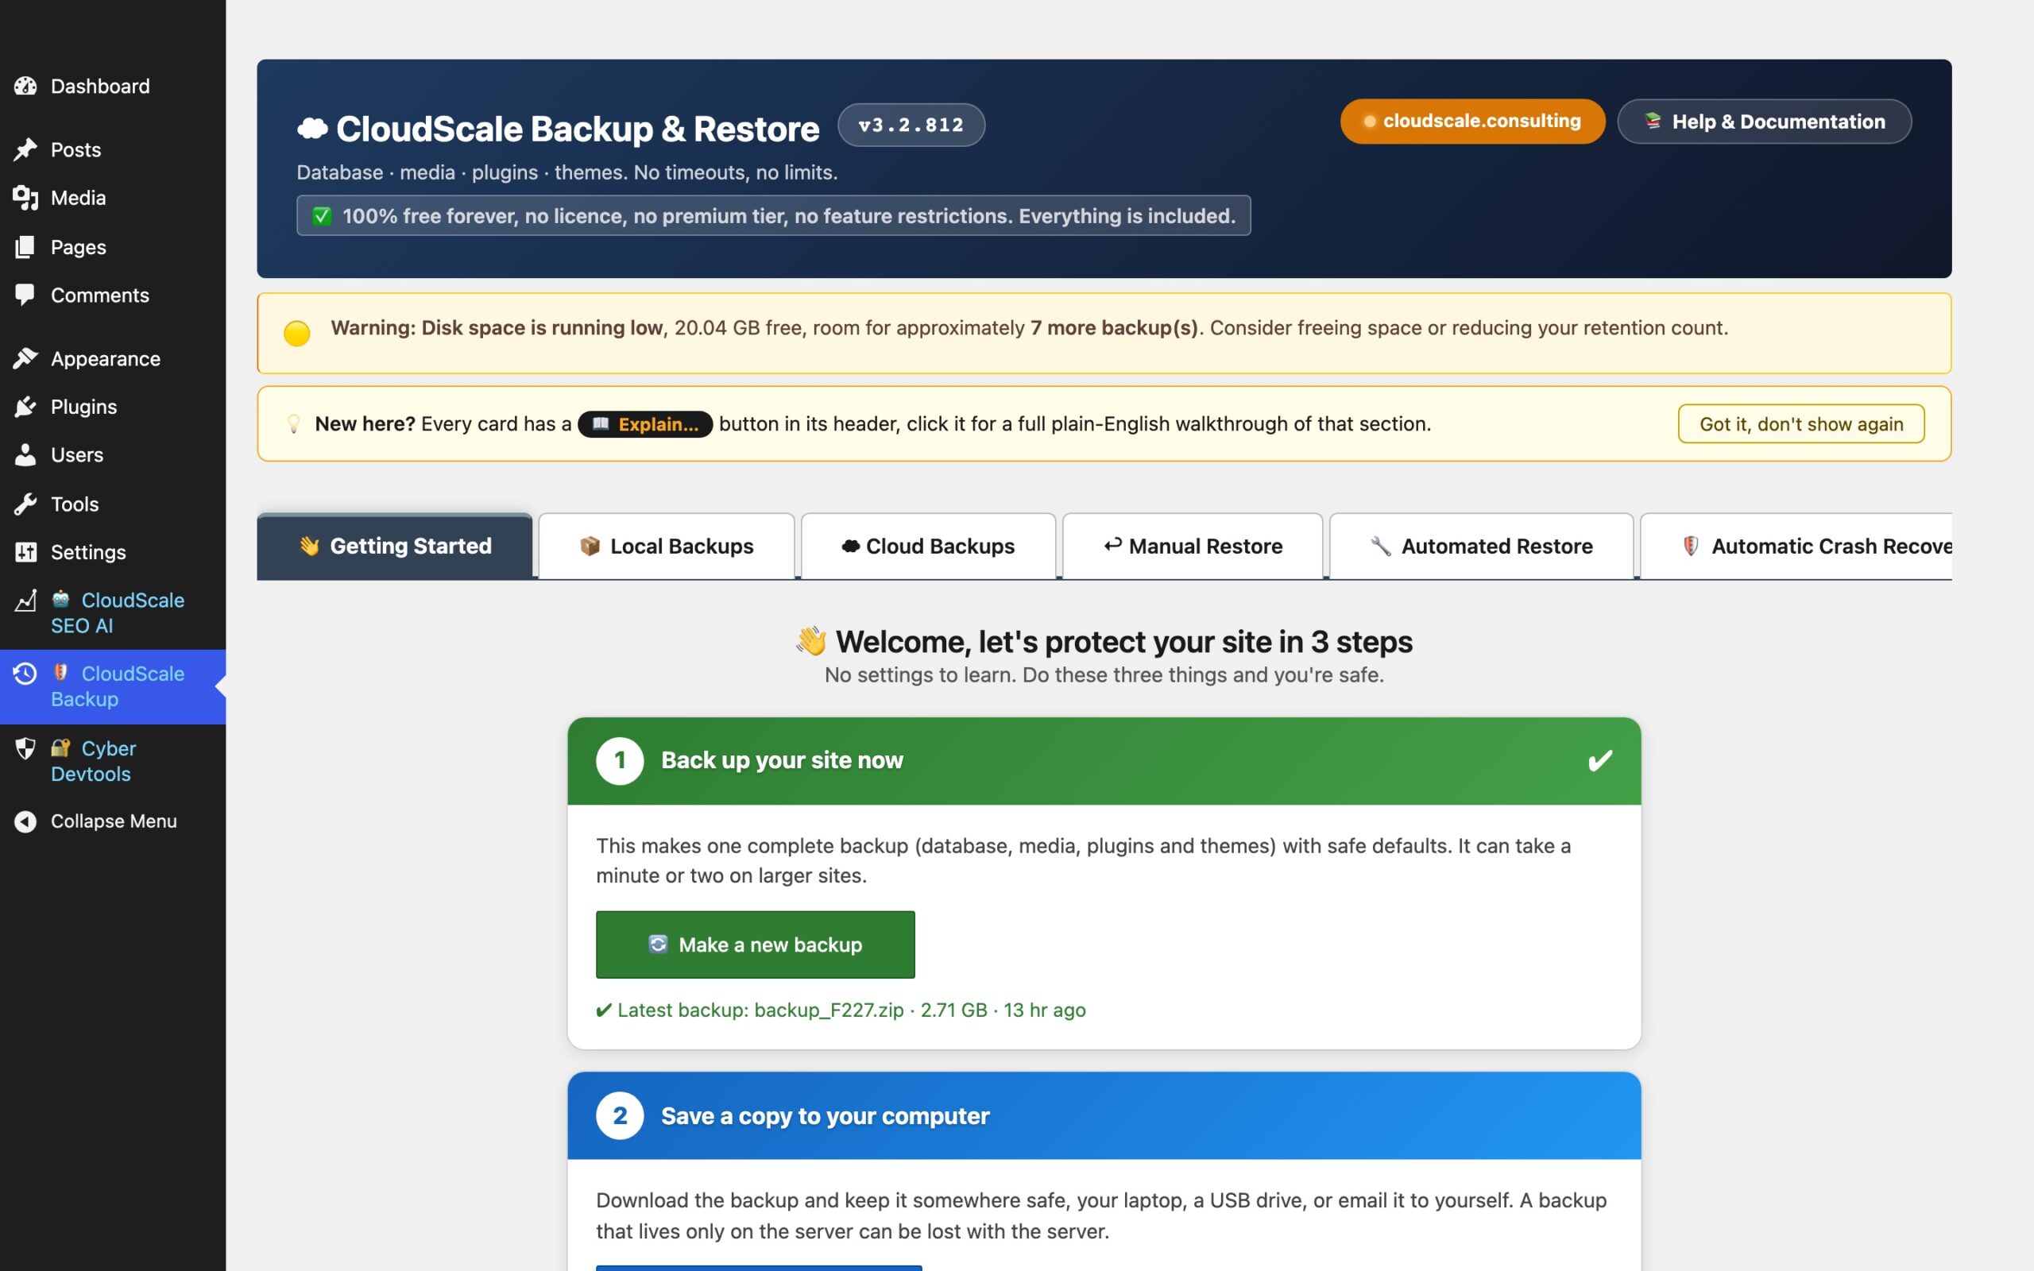Switch to the Getting Started tab
Viewport: 2034px width, 1271px height.
pyautogui.click(x=394, y=547)
